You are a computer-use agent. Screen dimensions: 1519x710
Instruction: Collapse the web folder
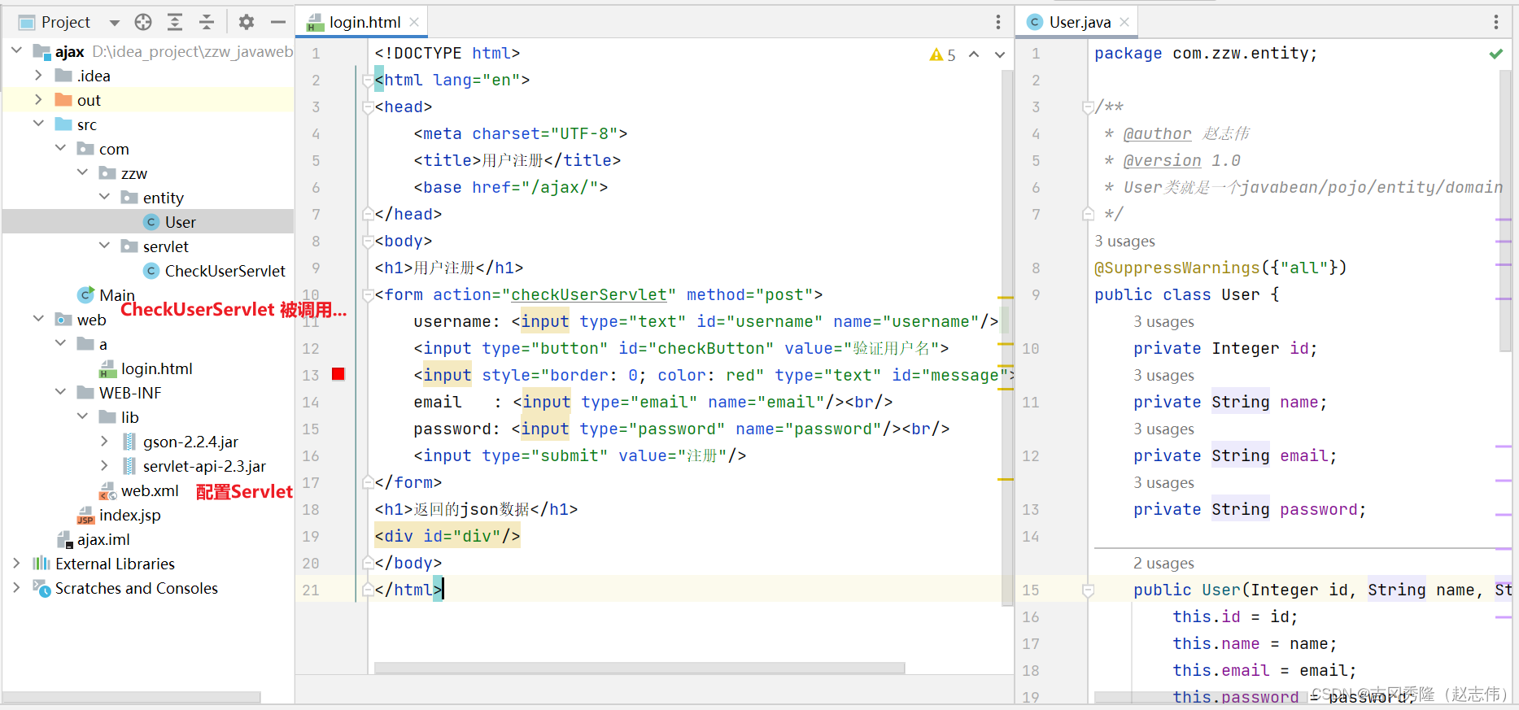click(38, 319)
